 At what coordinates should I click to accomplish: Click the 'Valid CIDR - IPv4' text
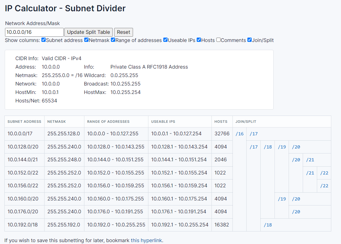click(61, 58)
